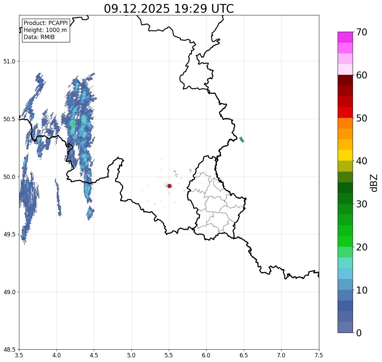
Task: Click the dBZ colorbar axis label
Action: pyautogui.click(x=373, y=183)
